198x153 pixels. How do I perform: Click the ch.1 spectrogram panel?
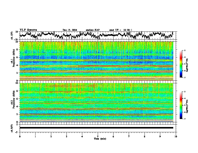tap(96, 61)
